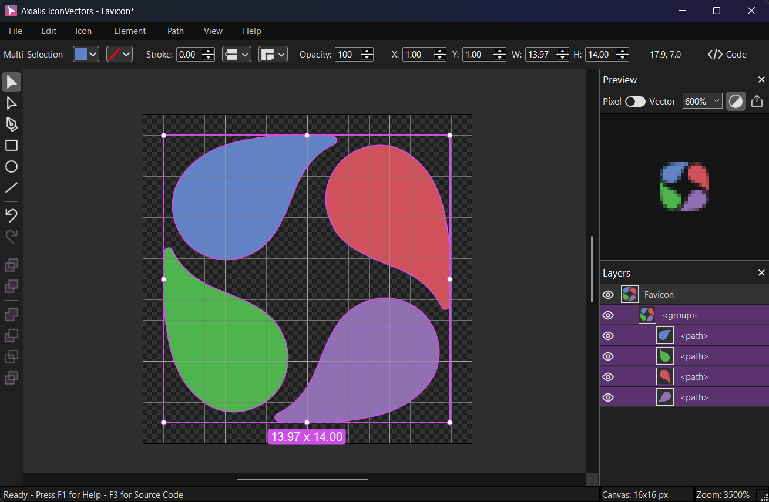Choose the Ellipse shape tool
Screen dimensions: 769x502
click(x=11, y=167)
